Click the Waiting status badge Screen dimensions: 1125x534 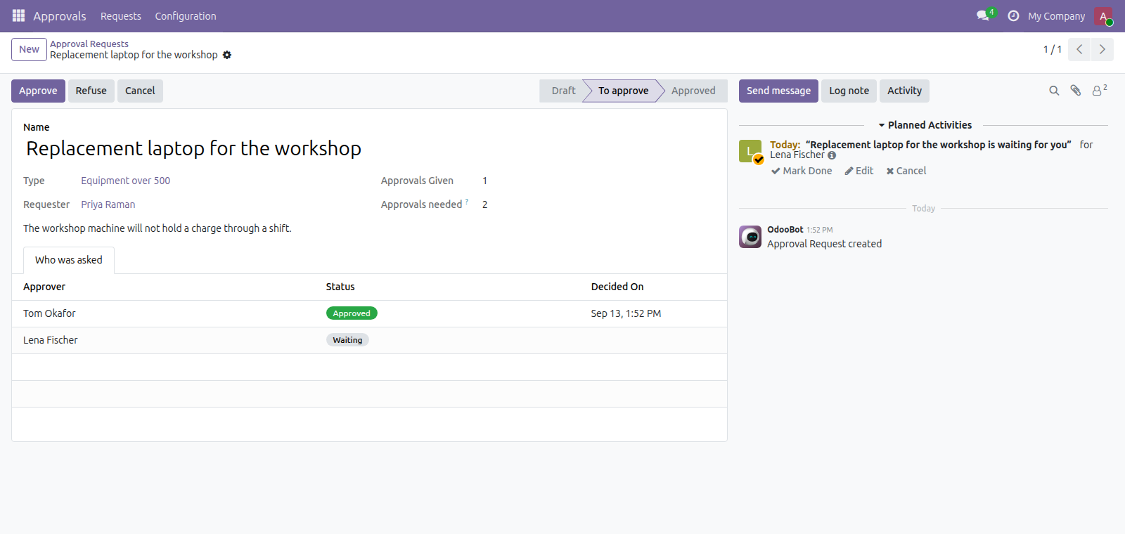point(347,340)
